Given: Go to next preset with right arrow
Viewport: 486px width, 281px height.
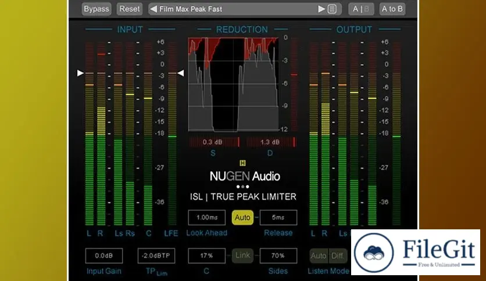Looking at the screenshot, I should (321, 9).
